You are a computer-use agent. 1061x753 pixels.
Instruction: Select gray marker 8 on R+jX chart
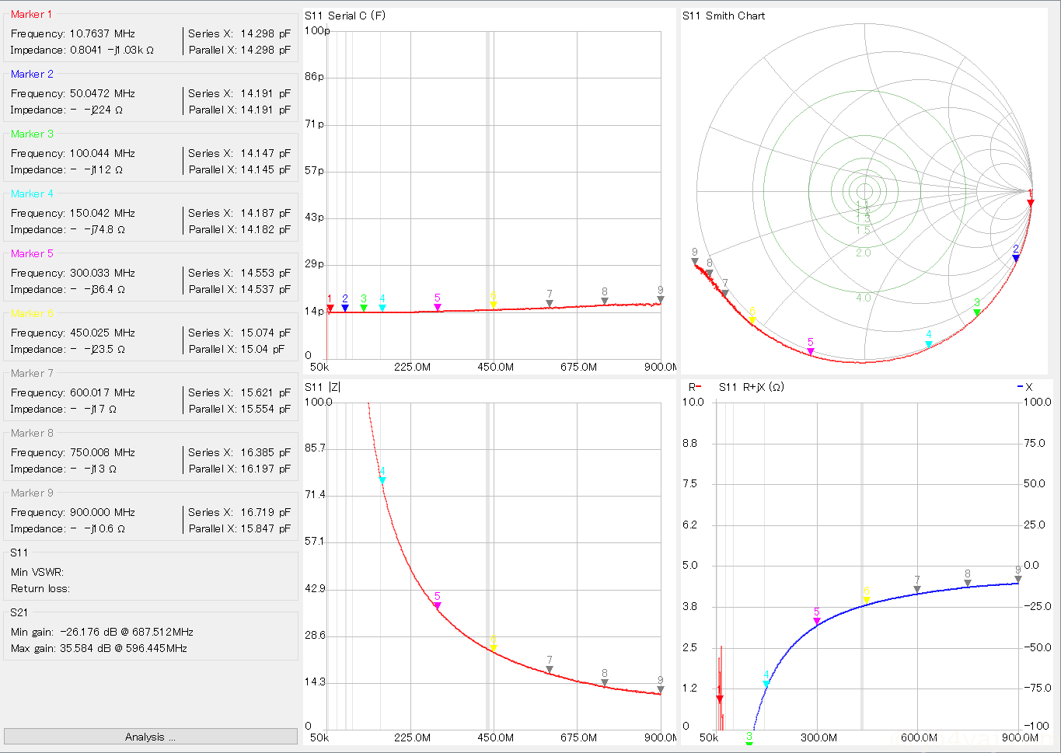coord(968,583)
